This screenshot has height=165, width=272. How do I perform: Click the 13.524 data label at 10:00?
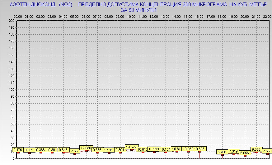pos(131,147)
